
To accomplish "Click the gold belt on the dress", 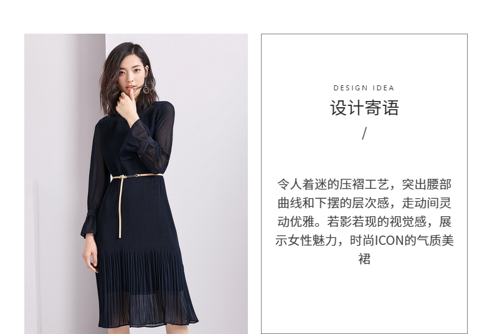I will point(137,176).
